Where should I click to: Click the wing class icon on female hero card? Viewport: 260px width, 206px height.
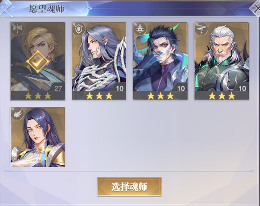click(x=18, y=113)
